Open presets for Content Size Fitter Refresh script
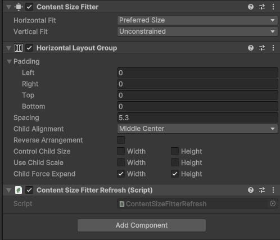The width and height of the screenshot is (280, 240). 262,190
